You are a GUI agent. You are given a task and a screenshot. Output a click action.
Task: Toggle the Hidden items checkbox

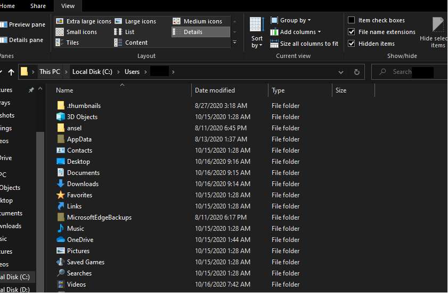click(352, 44)
